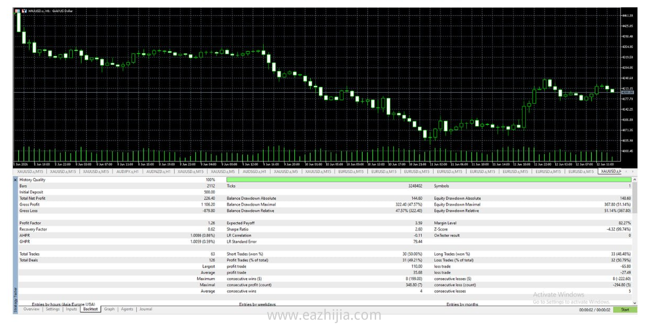Screen dimensions: 648x326
Task: Click the scrollbar down arrow in report
Action: pos(635,303)
